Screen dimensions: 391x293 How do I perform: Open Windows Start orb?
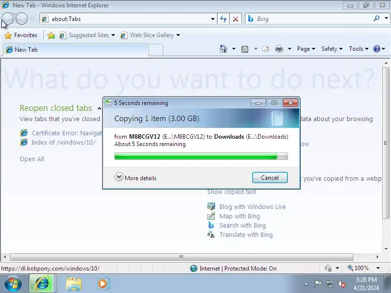[x=13, y=284]
